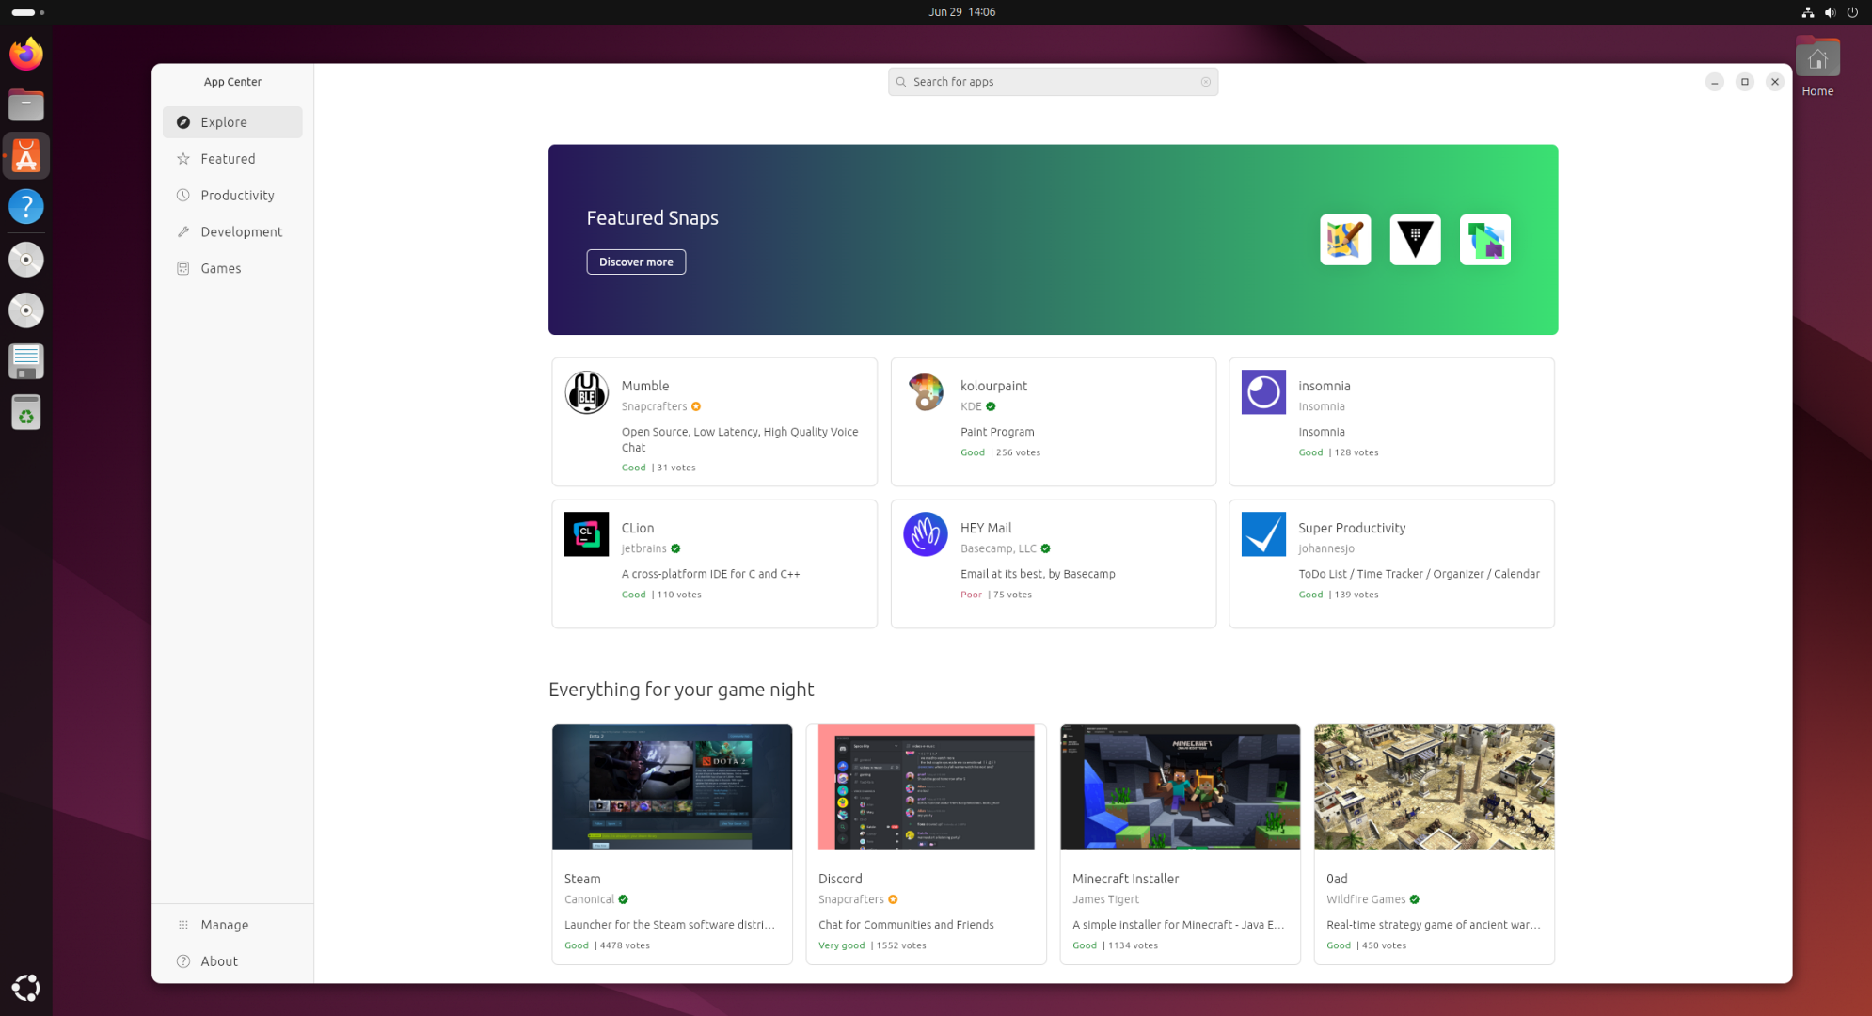
Task: Launch Firefox from the dock
Action: pos(26,54)
